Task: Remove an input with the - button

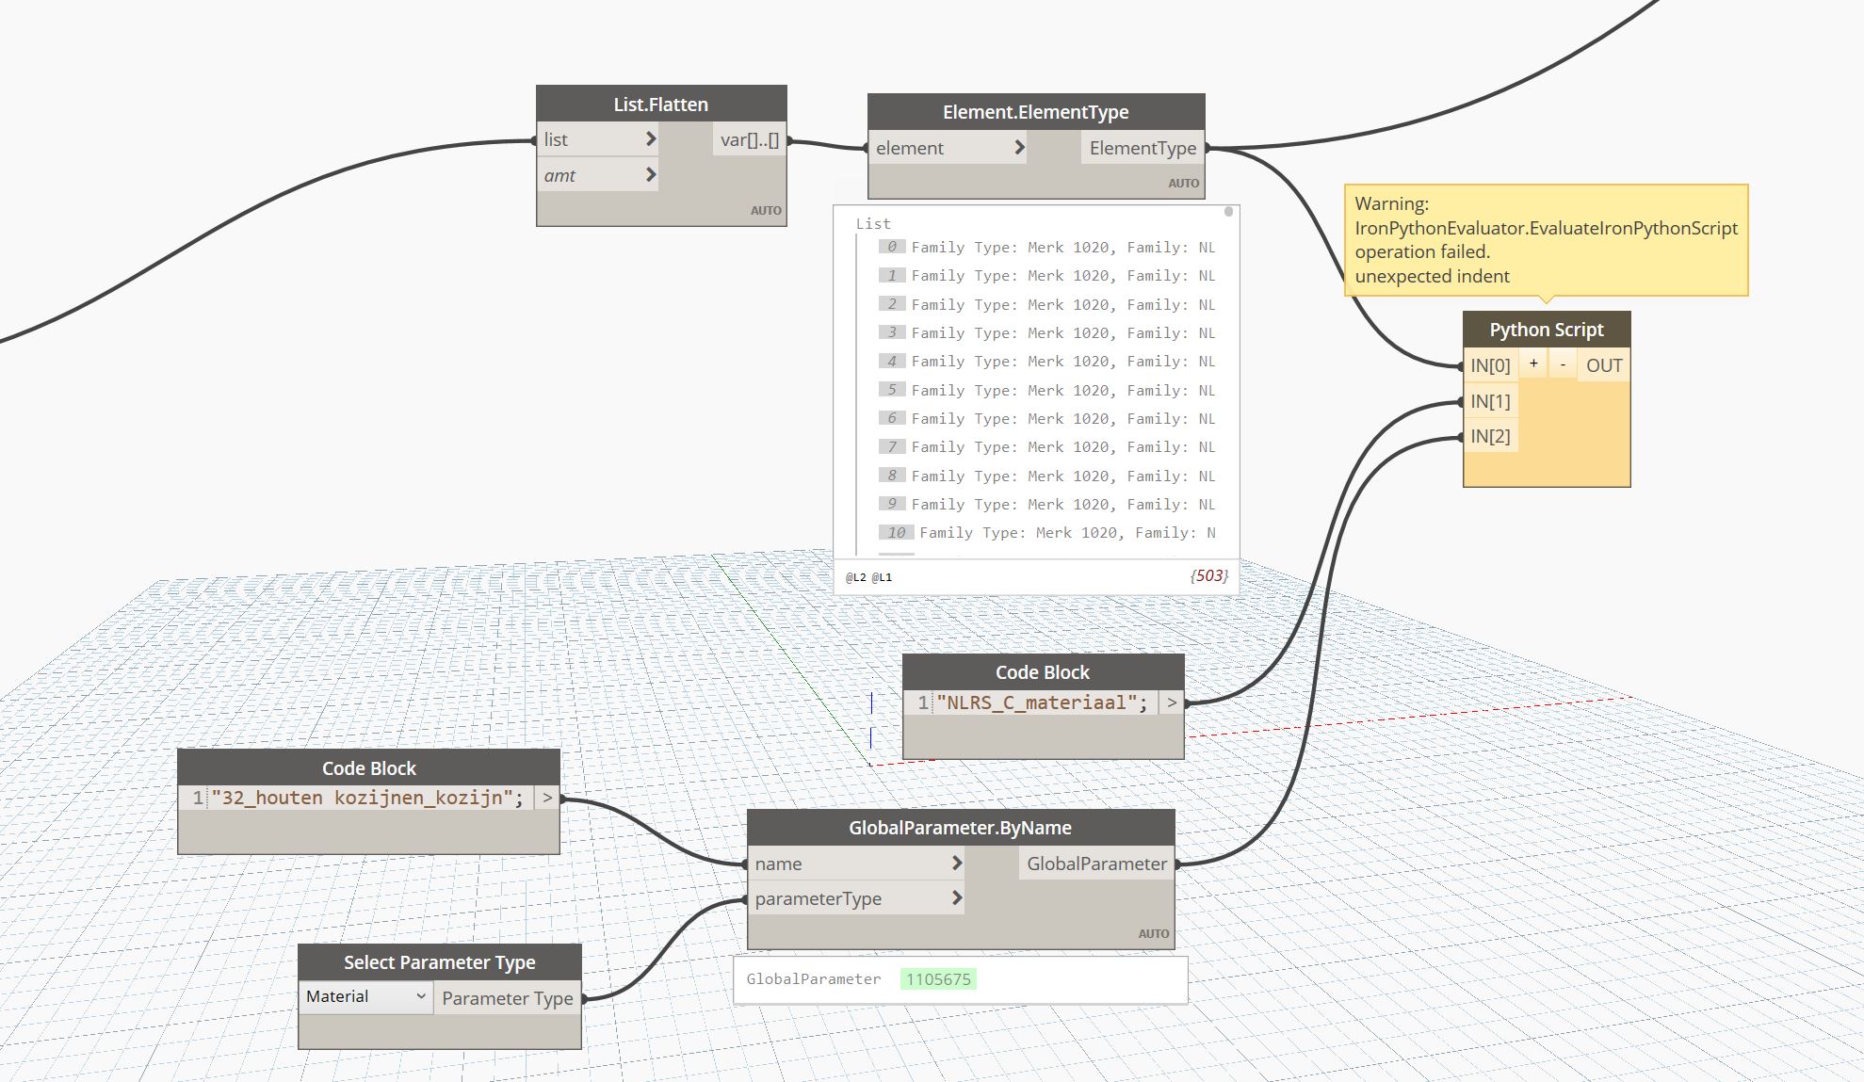Action: (1563, 363)
